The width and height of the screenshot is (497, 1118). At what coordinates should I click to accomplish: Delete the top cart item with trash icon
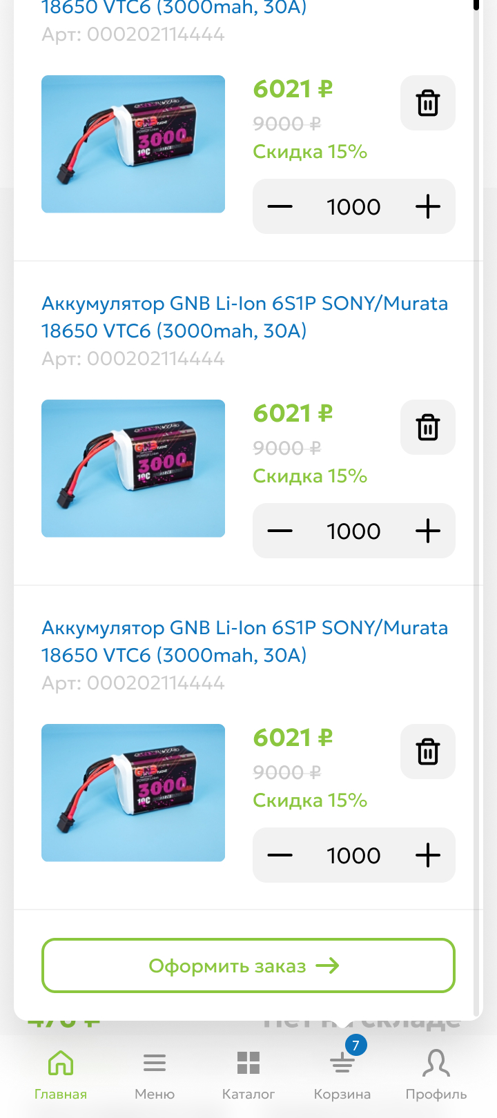click(428, 103)
